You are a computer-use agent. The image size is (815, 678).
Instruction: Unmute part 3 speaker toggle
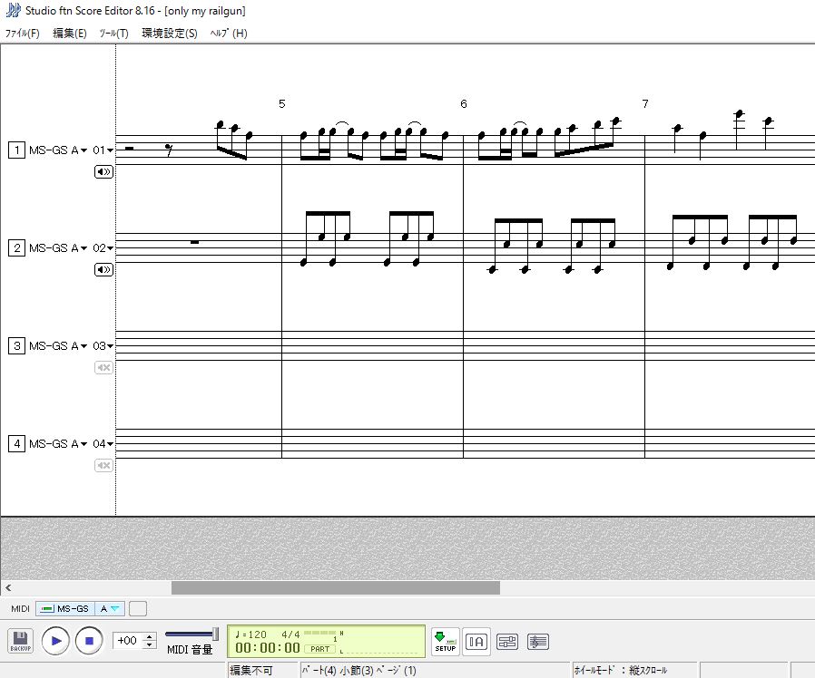point(103,368)
